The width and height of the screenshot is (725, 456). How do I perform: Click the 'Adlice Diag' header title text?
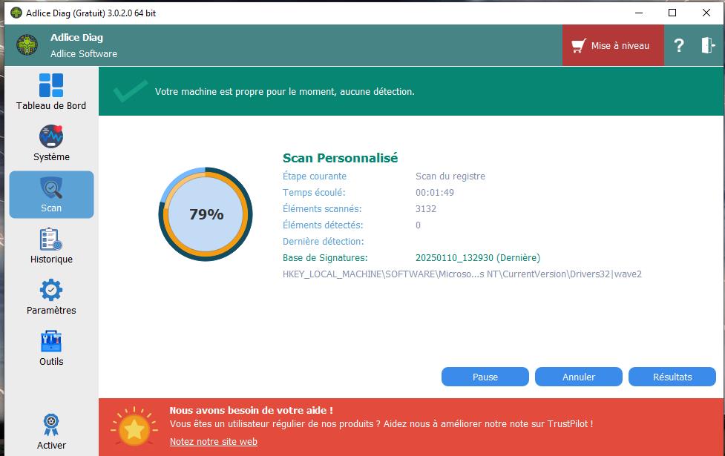76,37
